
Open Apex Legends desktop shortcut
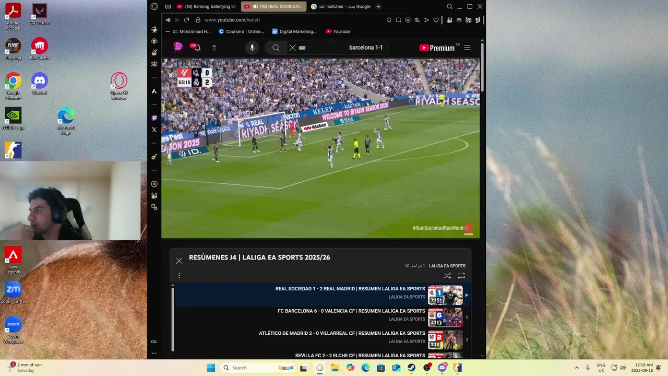pyautogui.click(x=13, y=260)
